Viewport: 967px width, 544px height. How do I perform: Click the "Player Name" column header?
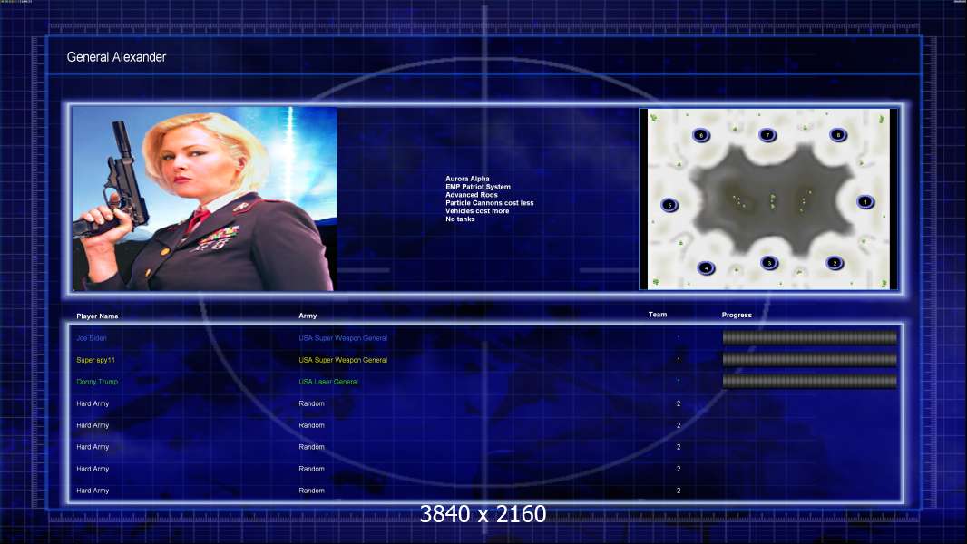click(x=97, y=316)
